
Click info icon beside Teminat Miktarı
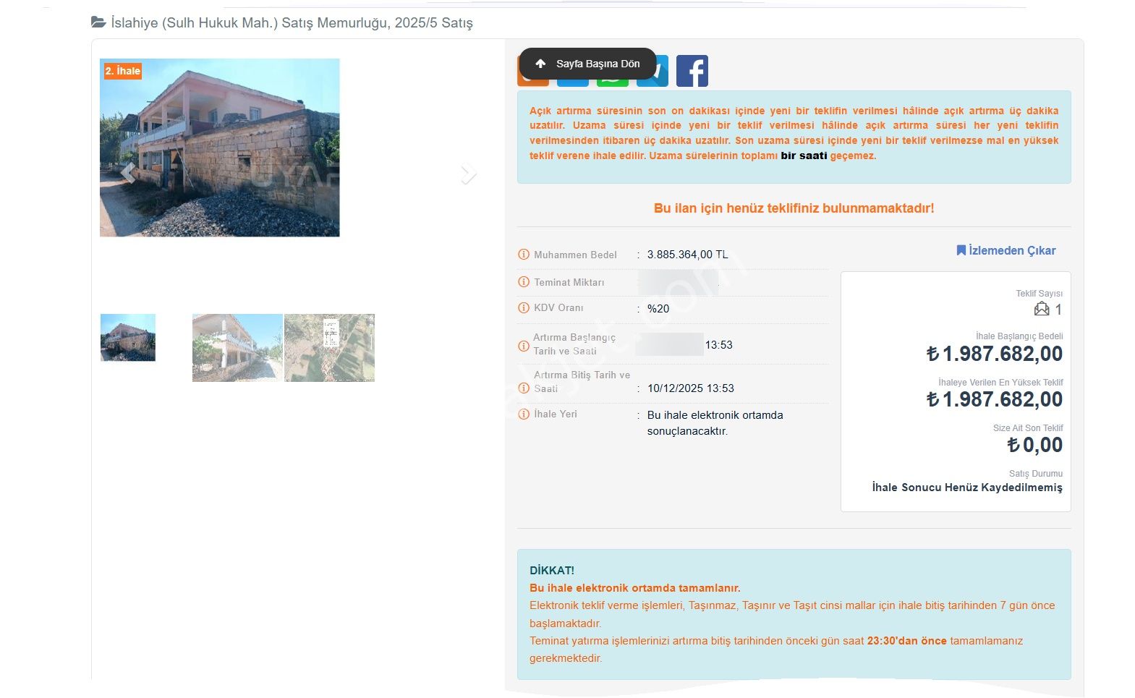pyautogui.click(x=524, y=282)
